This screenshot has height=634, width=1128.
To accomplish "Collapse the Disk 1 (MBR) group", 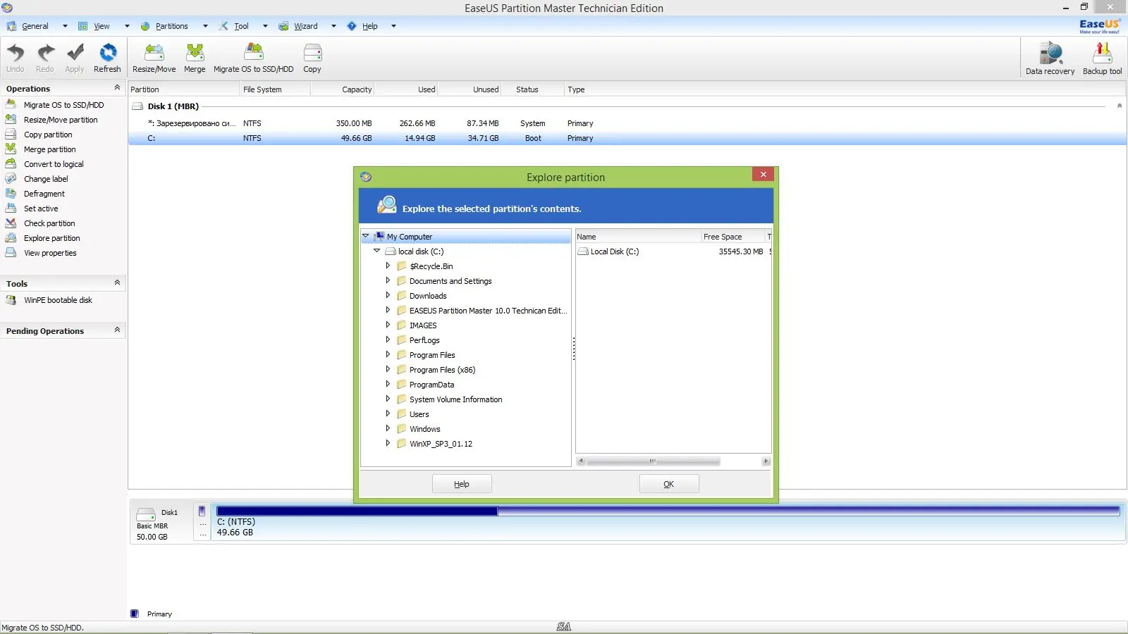I will coord(1120,106).
